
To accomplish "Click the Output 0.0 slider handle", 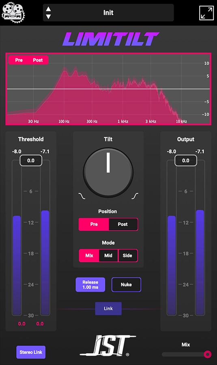I will pyautogui.click(x=186, y=161).
